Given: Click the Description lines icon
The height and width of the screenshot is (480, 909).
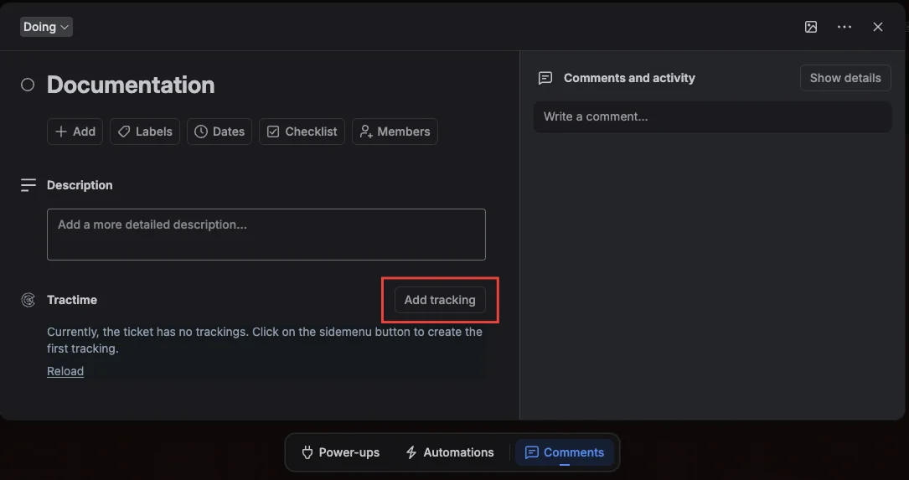Looking at the screenshot, I should coord(28,185).
